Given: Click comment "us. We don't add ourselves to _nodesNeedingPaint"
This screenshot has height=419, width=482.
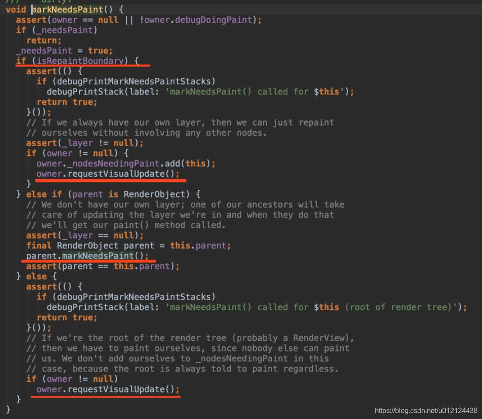Looking at the screenshot, I should pos(177,358).
